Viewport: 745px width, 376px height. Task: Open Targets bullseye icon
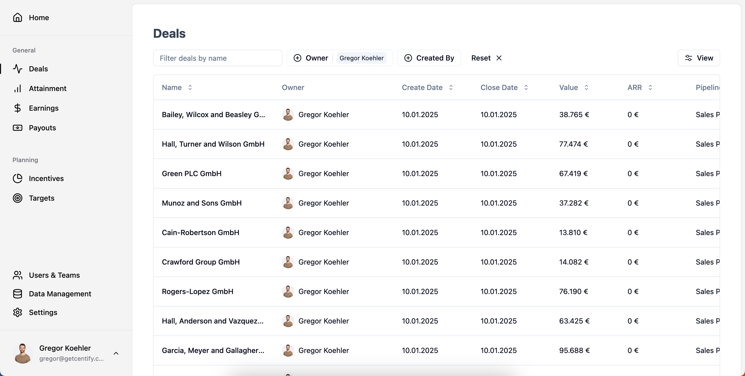tap(17, 198)
